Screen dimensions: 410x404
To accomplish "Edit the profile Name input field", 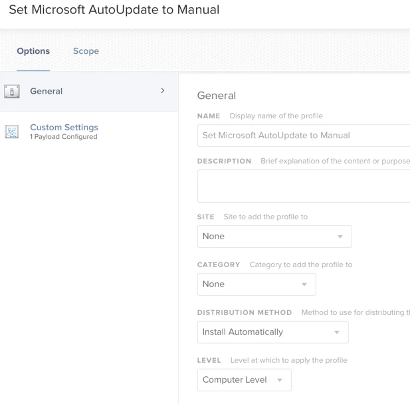I will [304, 136].
